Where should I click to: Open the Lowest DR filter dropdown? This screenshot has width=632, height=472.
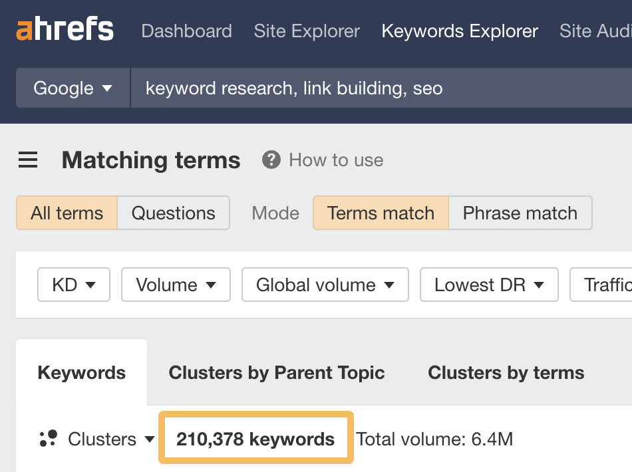489,285
